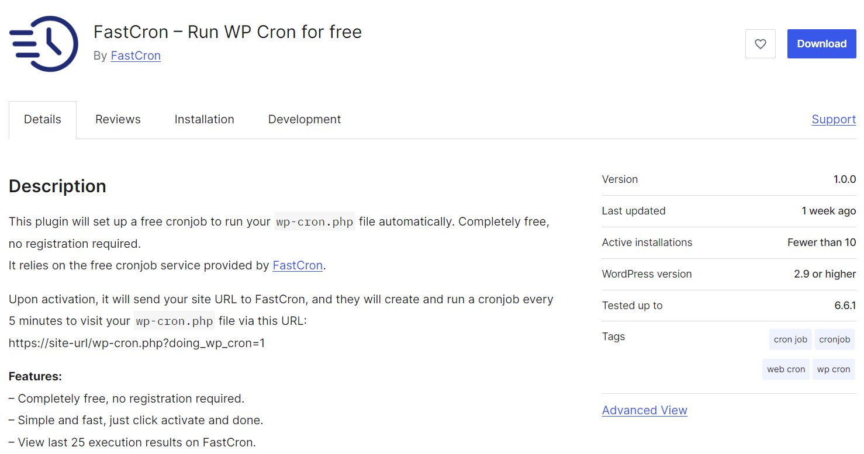Click the wp-cron.php URL text line
Image resolution: width=864 pixels, height=454 pixels.
coord(136,343)
